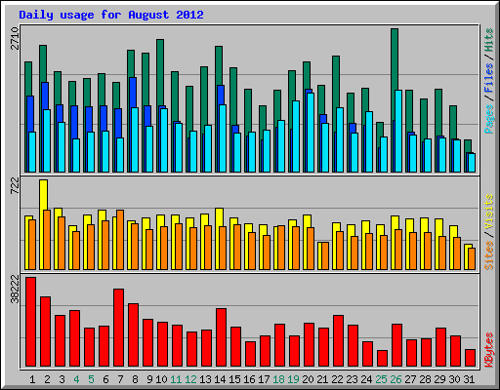500x390 pixels.
Task: Click green weekend day 19 label
Action: (293, 379)
